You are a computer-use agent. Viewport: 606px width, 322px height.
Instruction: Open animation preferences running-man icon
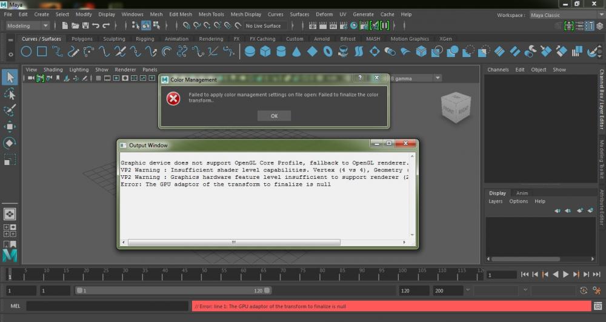pos(597,290)
